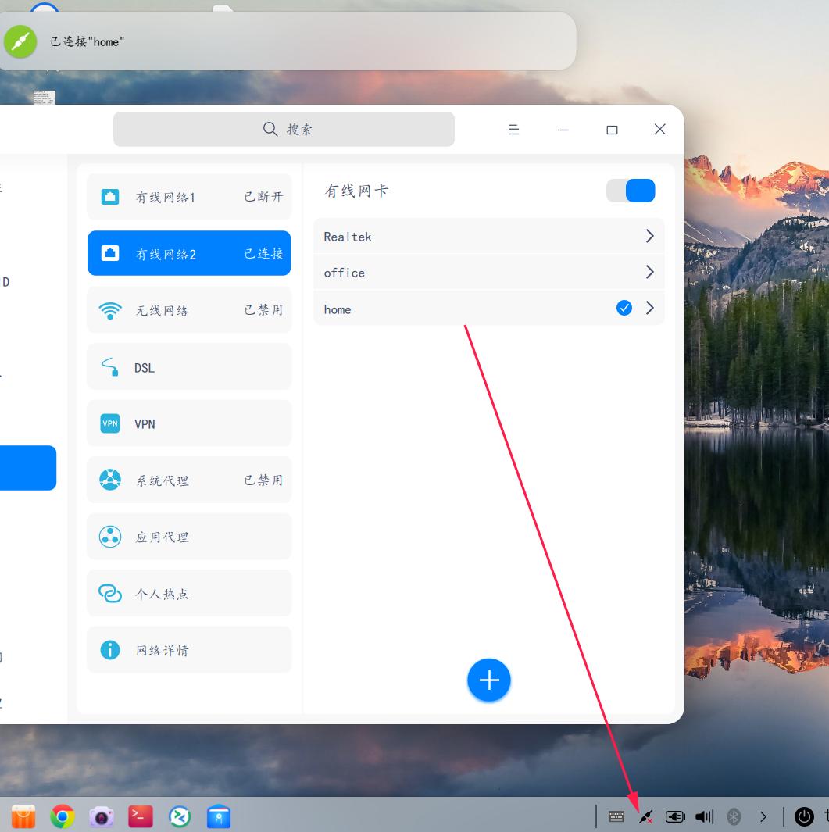
Task: Click the network plug icon in system tray
Action: (645, 816)
